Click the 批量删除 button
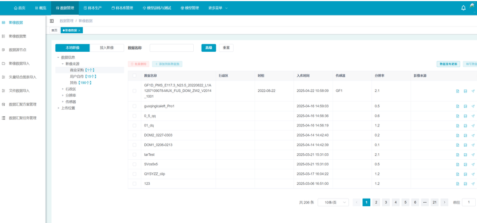The width and height of the screenshot is (477, 223). [138, 64]
